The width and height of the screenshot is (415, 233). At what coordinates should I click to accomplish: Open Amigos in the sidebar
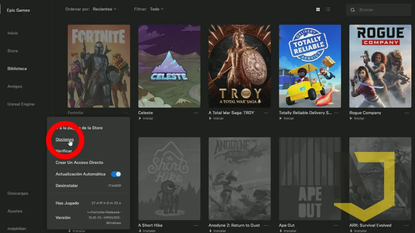click(x=15, y=87)
